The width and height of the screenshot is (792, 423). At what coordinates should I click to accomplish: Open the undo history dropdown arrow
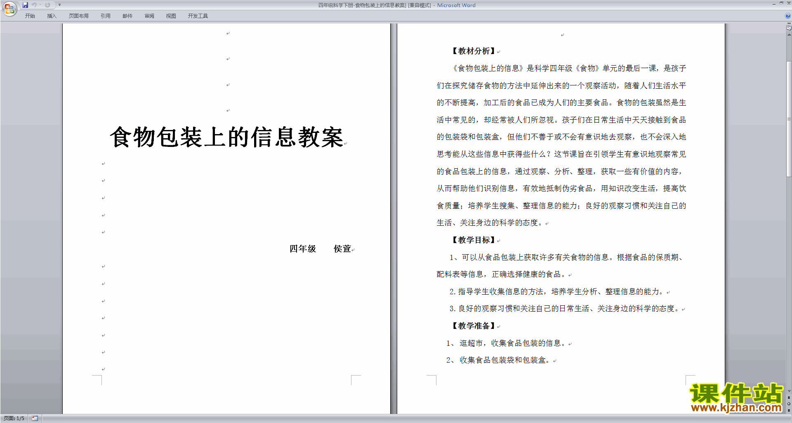point(40,5)
